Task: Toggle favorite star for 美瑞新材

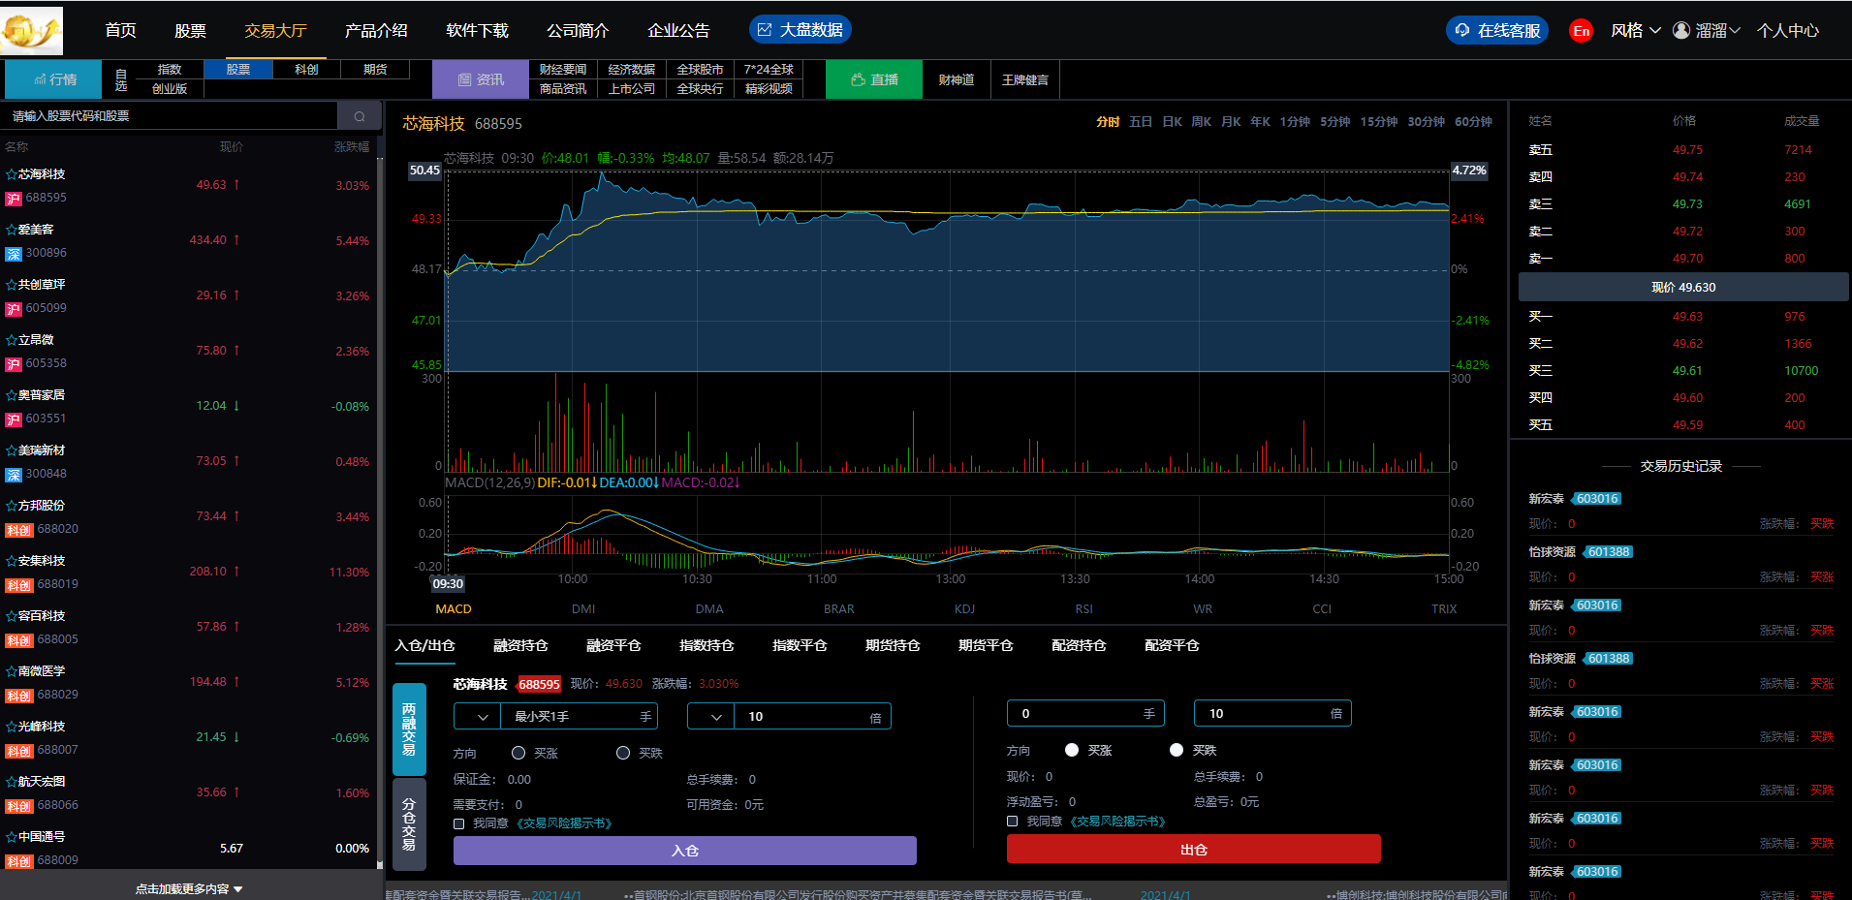Action: click(x=12, y=450)
